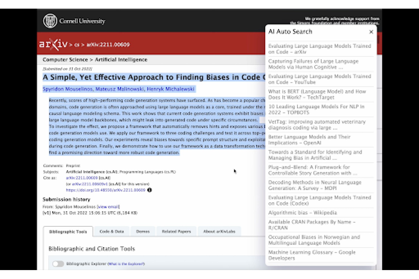The height and width of the screenshot is (279, 419).
Task: Switch to the Bibliographic Tools tab
Action: (68, 232)
